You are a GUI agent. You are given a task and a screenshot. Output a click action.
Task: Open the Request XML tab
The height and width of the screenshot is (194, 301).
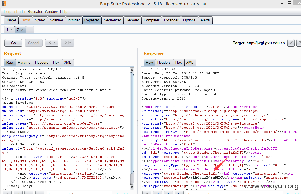[x=68, y=62]
